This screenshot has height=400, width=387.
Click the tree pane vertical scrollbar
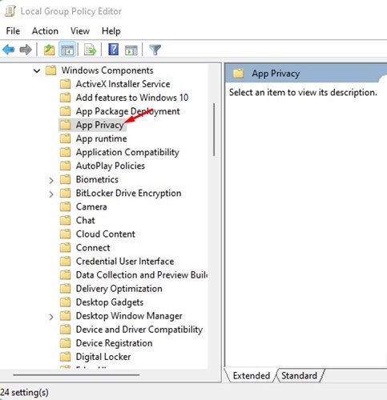point(214,130)
